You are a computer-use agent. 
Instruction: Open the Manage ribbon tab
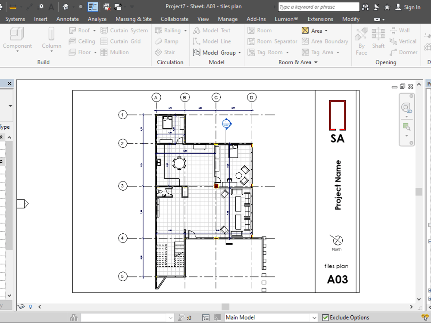(228, 19)
